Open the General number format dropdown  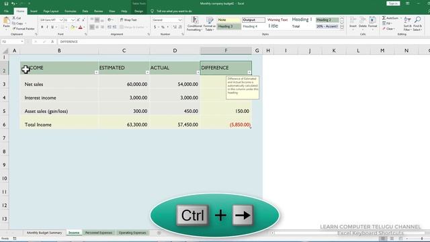180,20
